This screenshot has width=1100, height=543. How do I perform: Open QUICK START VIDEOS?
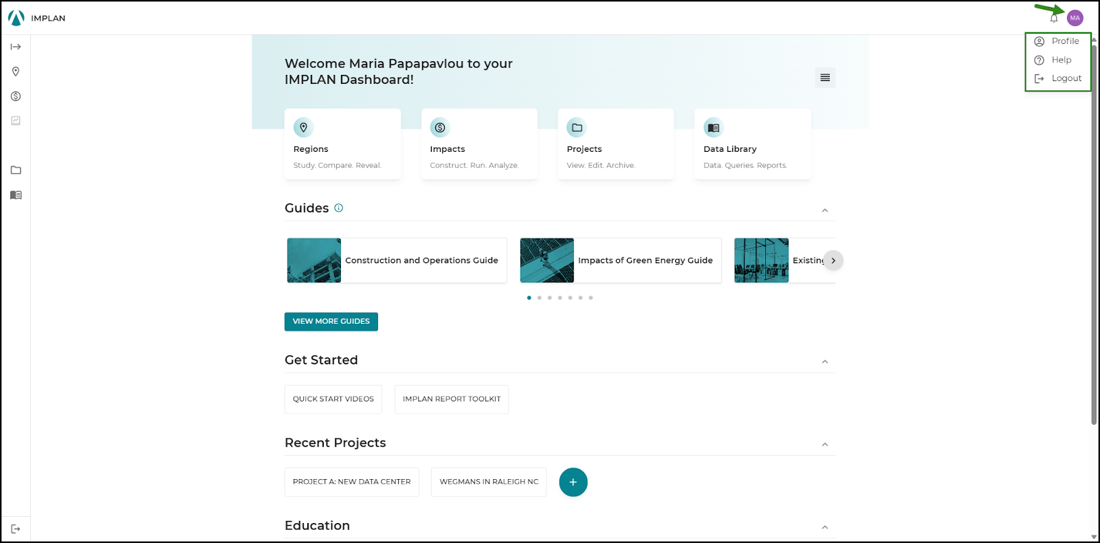(x=333, y=399)
